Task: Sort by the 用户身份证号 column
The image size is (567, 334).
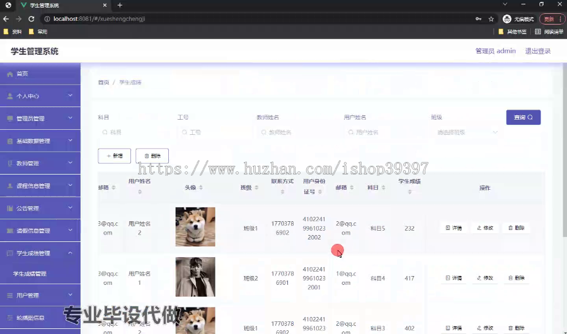Action: click(x=320, y=192)
